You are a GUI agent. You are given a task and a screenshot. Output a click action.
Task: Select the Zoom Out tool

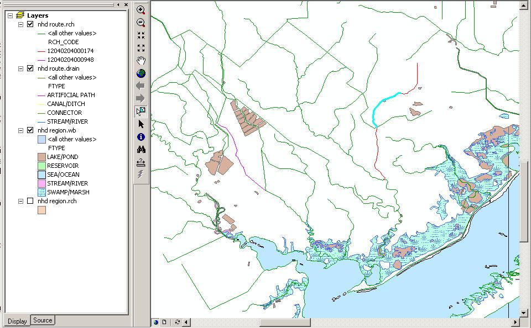point(140,23)
